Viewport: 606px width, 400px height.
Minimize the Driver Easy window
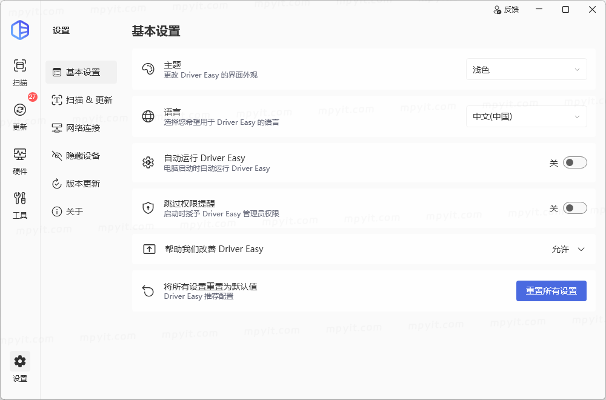click(x=539, y=9)
